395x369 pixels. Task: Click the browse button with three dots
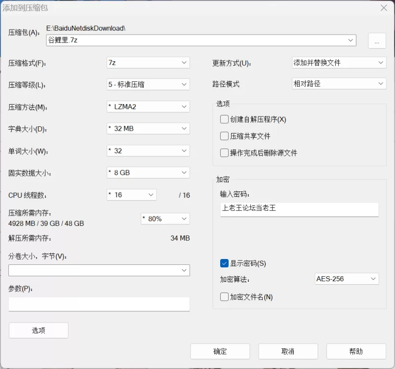click(x=377, y=41)
